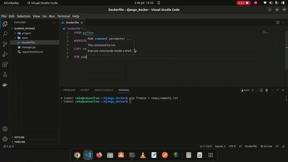Show applications grid in dock
Viewport: 288px width, 162px height.
(x=211, y=155)
